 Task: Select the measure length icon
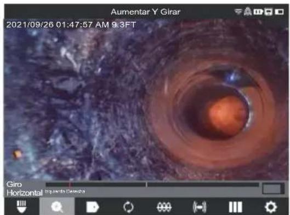click(200, 207)
